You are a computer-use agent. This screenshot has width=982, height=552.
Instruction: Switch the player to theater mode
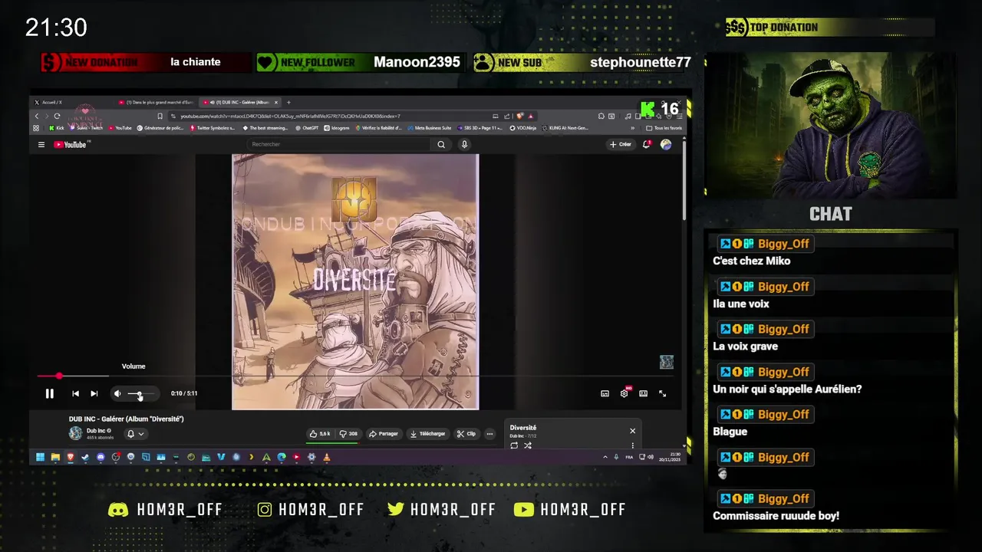[x=643, y=393]
